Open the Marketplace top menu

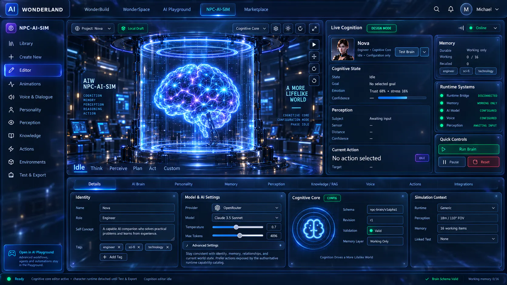point(256,9)
